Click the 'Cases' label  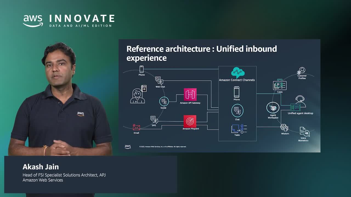(x=280, y=92)
